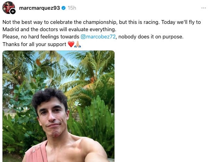Image resolution: width=211 pixels, height=162 pixels.
Task: Click the 15h post timestamp
Action: pyautogui.click(x=72, y=8)
